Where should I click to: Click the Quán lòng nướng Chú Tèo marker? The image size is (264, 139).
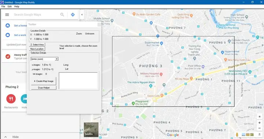(191, 16)
